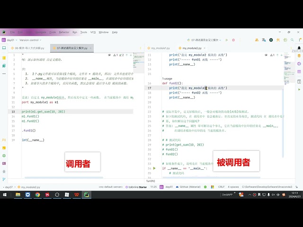Open left editor tabs kebab menu
This screenshot has height=227, width=303.
tap(140, 48)
